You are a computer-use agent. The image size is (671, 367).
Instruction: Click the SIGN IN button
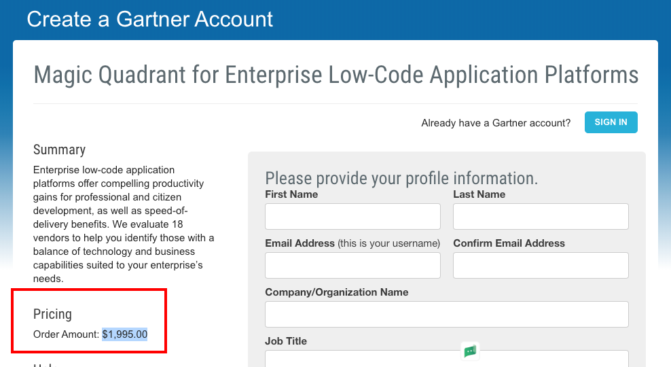(611, 122)
